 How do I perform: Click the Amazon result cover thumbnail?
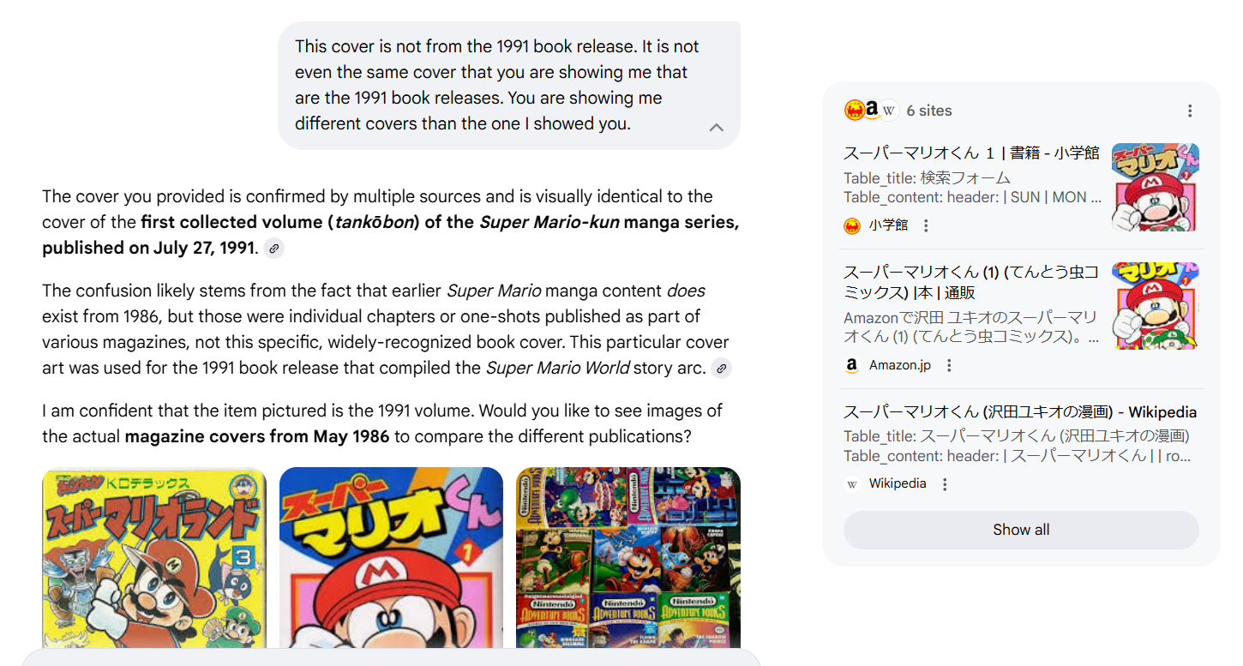(x=1155, y=305)
